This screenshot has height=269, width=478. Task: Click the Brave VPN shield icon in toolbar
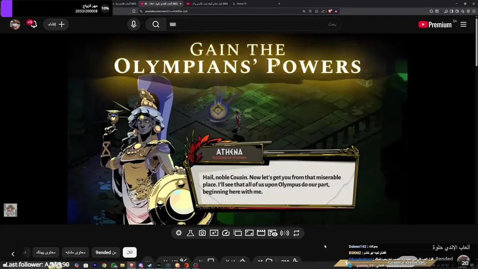click(x=468, y=11)
